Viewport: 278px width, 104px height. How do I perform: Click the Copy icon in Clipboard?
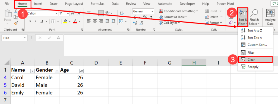pyautogui.click(x=16, y=17)
